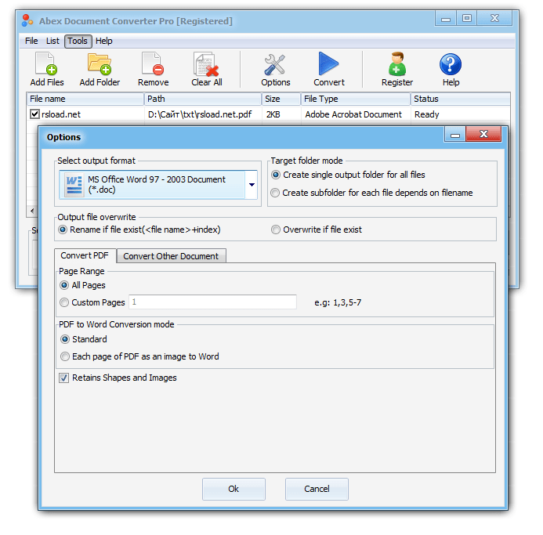Screen dimensions: 543x535
Task: Toggle Retains Shapes and Images checkbox
Action: tap(63, 378)
